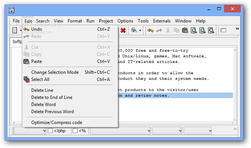Screen dimensions: 251x148
Task: Open the Project menu
Action: 106,21
